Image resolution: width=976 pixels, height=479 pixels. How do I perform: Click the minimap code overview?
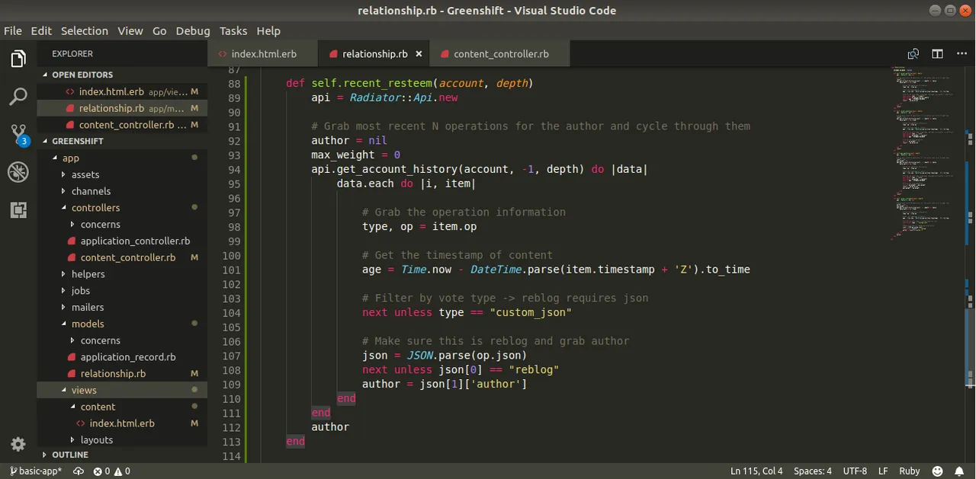(x=926, y=152)
